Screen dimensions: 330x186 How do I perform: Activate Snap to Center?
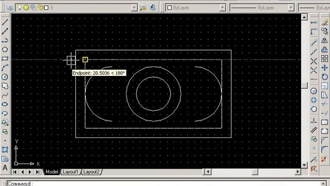314,91
